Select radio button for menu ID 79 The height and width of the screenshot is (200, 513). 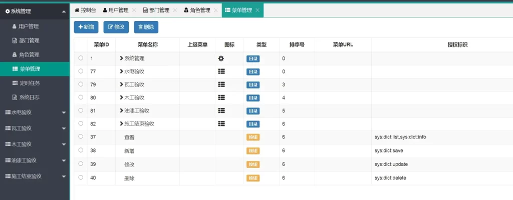pos(81,84)
